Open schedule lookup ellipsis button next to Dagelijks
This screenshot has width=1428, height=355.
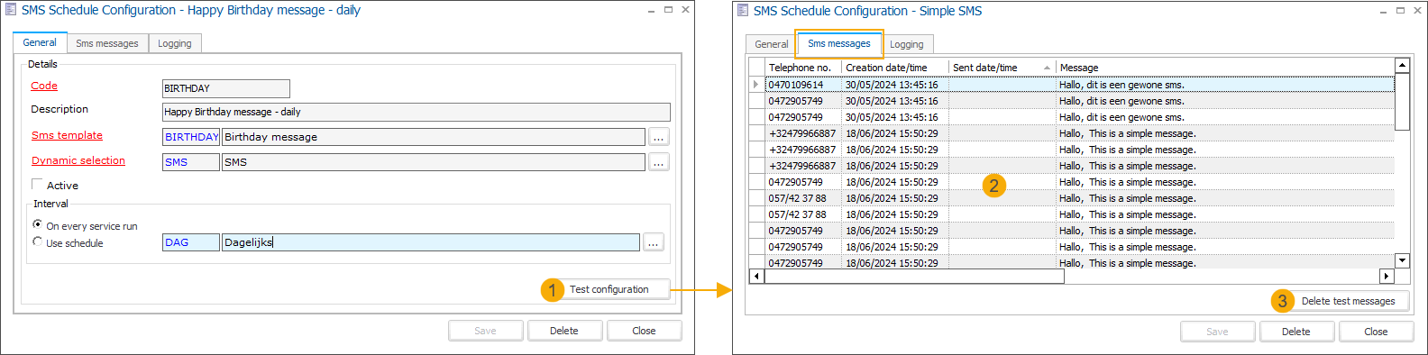pos(654,242)
